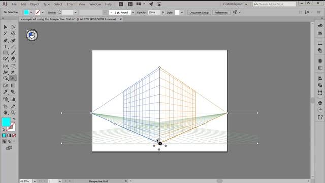Expand the Opacity flyout arrow
Screen dimensions: 325x183
(163, 12)
